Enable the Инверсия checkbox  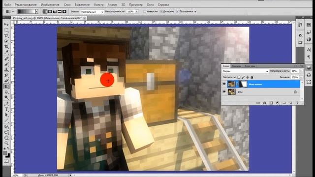point(144,11)
